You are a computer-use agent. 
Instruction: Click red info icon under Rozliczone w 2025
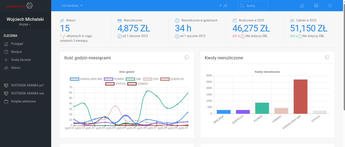tap(243, 36)
